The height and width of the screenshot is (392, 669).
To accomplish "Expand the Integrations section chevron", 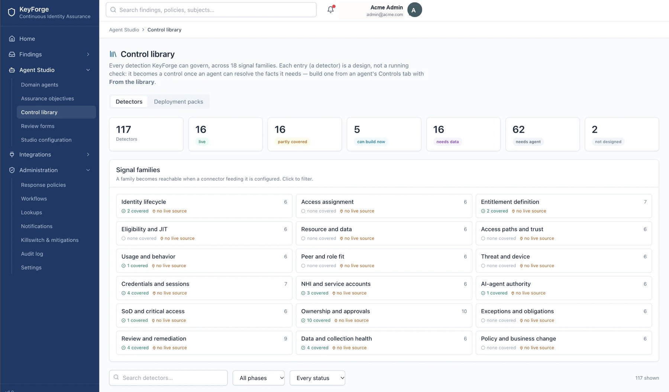I will coord(88,154).
